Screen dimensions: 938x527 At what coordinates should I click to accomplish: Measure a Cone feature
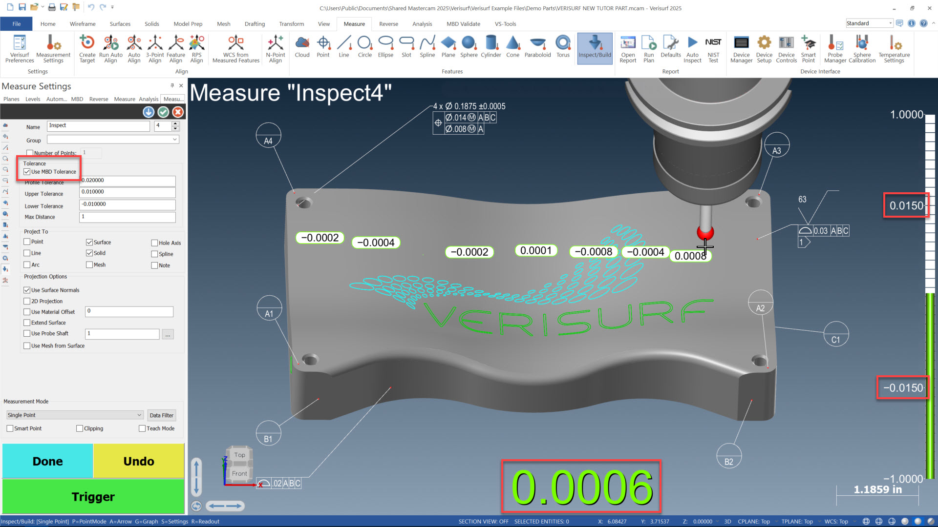click(513, 47)
